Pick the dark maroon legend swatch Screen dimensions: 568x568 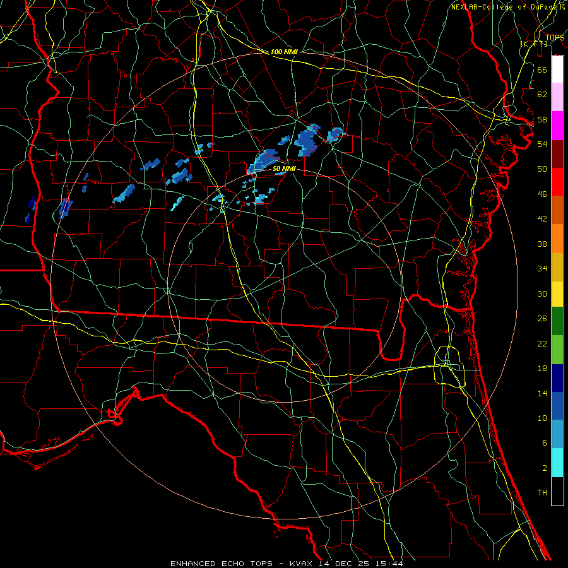tap(557, 153)
